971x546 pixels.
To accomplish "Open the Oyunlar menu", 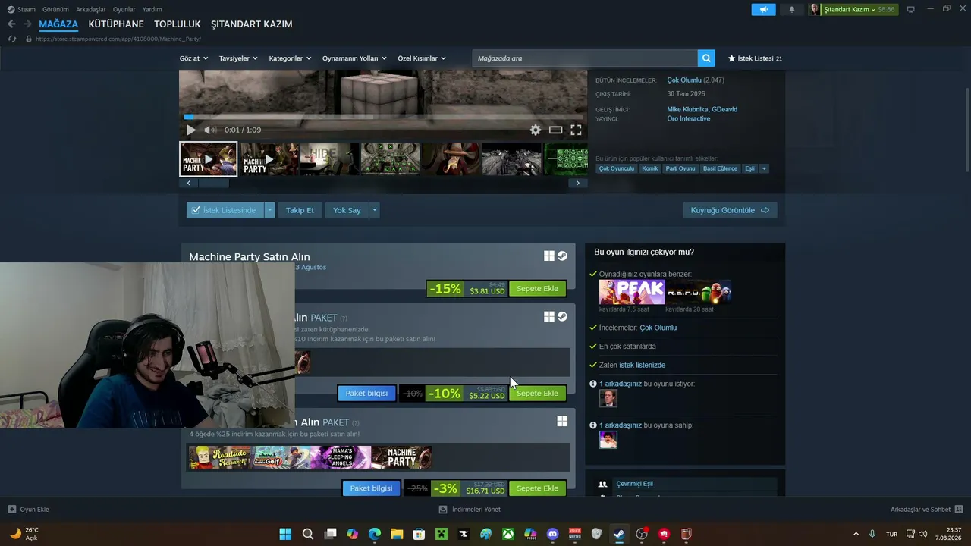I will [124, 9].
